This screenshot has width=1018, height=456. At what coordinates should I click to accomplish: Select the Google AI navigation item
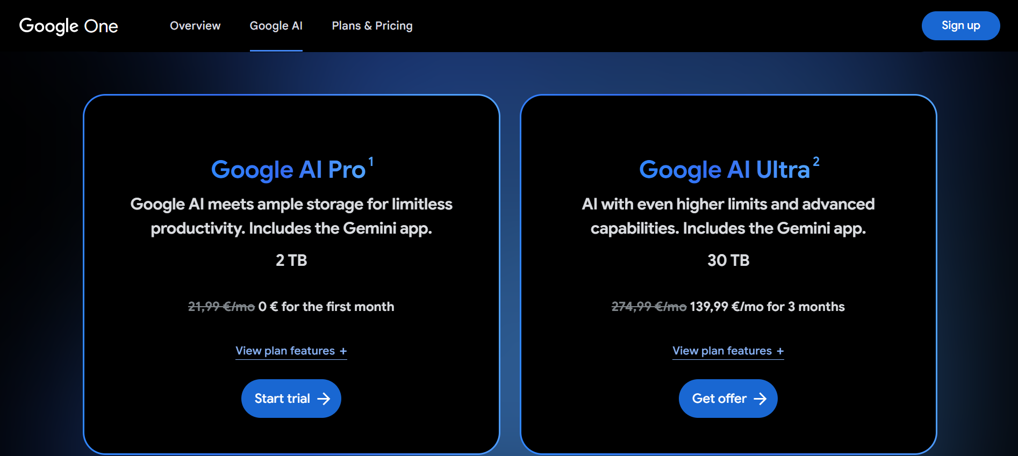[x=276, y=25]
